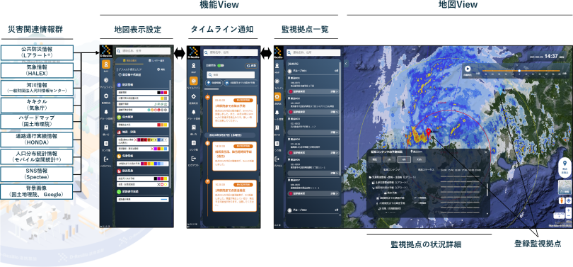Image resolution: width=573 pixels, height=267 pixels.
Task: Open usage guide book icon in map display settings sidebar
Action: pos(106,127)
